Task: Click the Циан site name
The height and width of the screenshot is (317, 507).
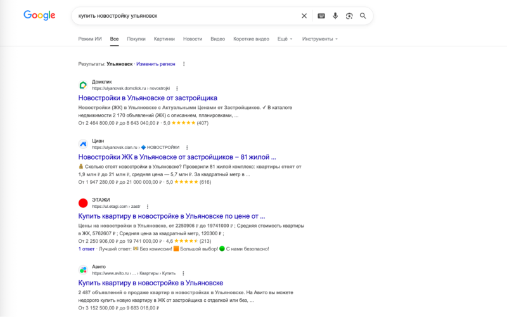Action: 98,141
